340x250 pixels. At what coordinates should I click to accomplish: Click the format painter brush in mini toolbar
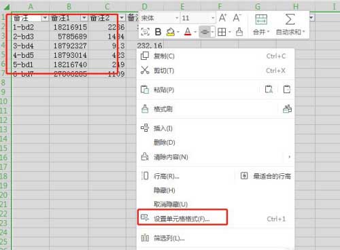point(239,32)
